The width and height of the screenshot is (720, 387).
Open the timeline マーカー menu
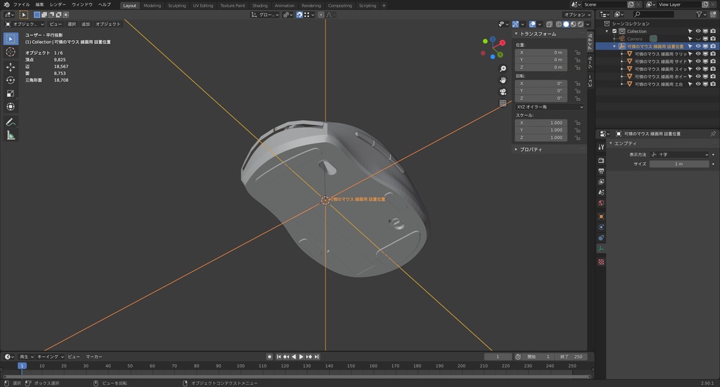point(94,357)
